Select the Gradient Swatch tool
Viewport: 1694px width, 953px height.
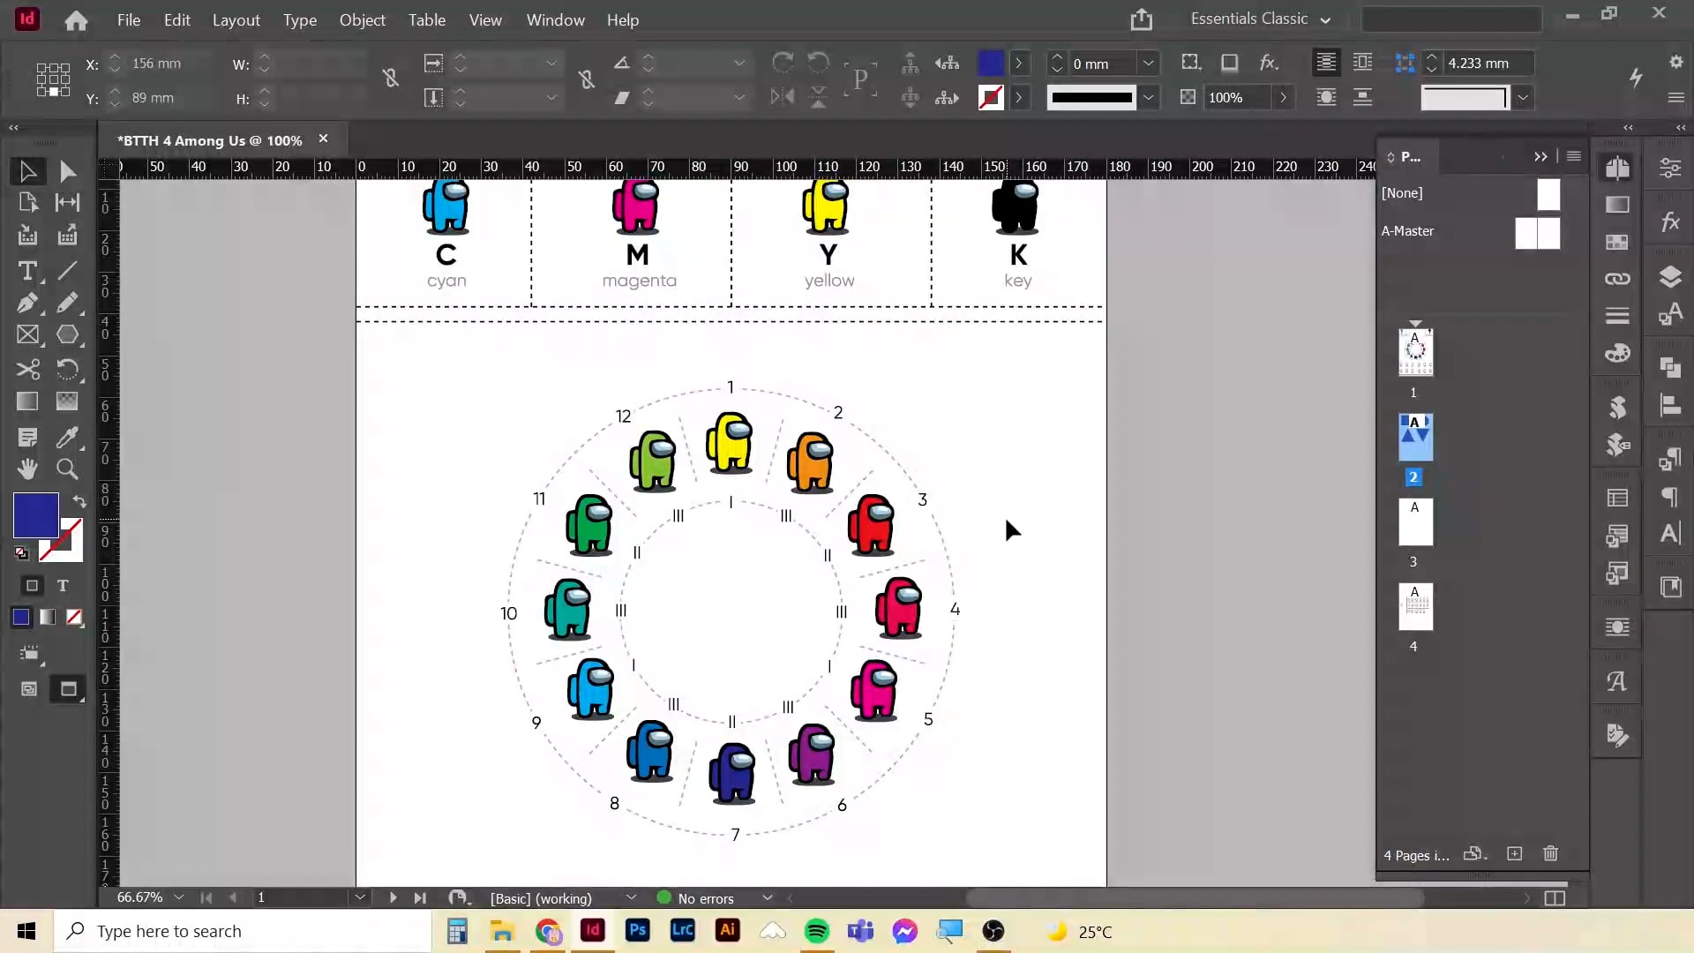click(27, 401)
